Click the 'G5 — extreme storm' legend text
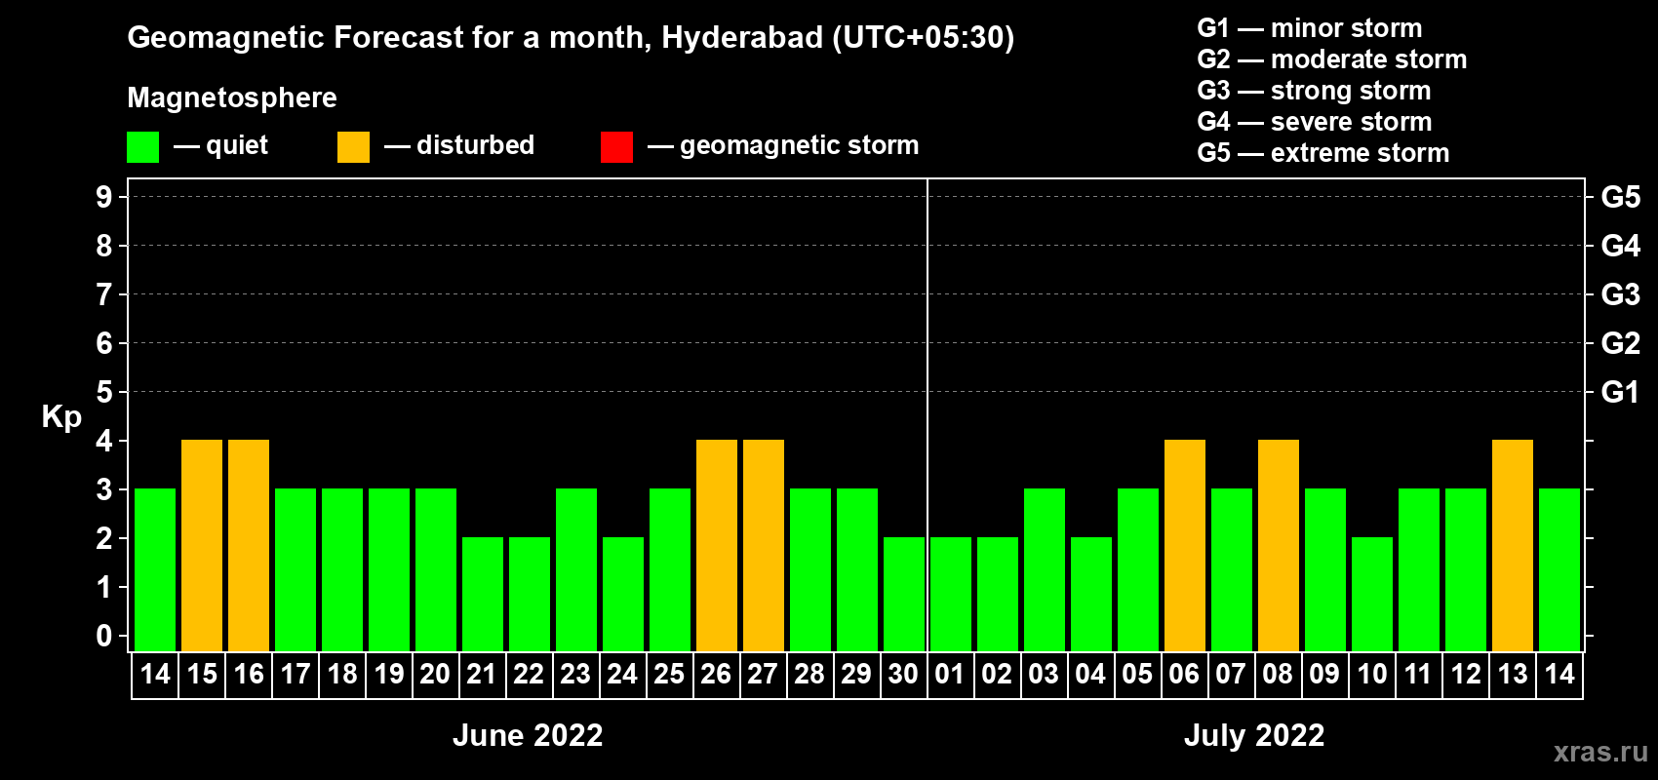The height and width of the screenshot is (780, 1658). 1323,153
